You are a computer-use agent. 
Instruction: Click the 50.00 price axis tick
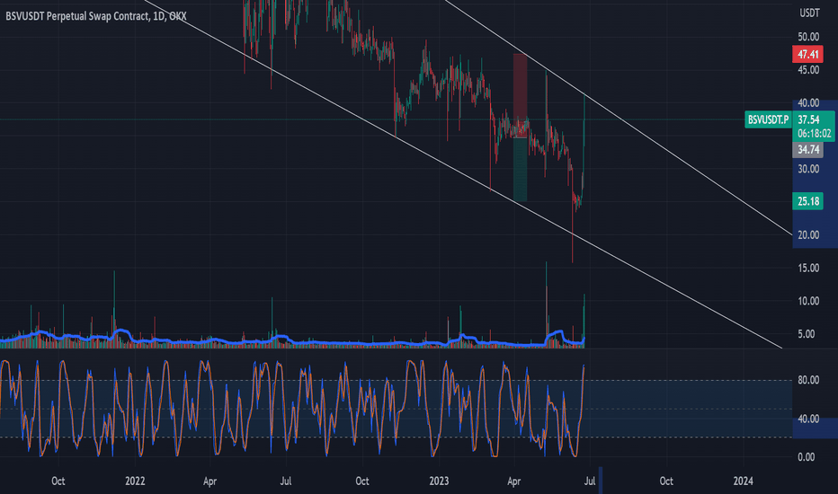coord(808,37)
